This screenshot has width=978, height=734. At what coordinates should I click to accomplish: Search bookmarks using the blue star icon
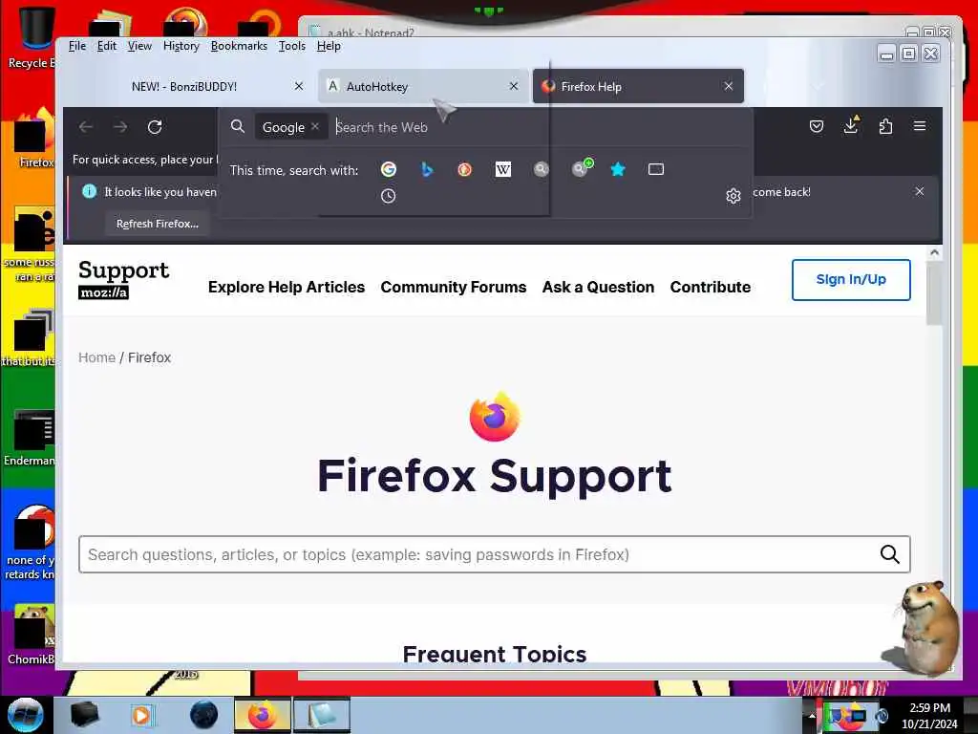coord(618,169)
